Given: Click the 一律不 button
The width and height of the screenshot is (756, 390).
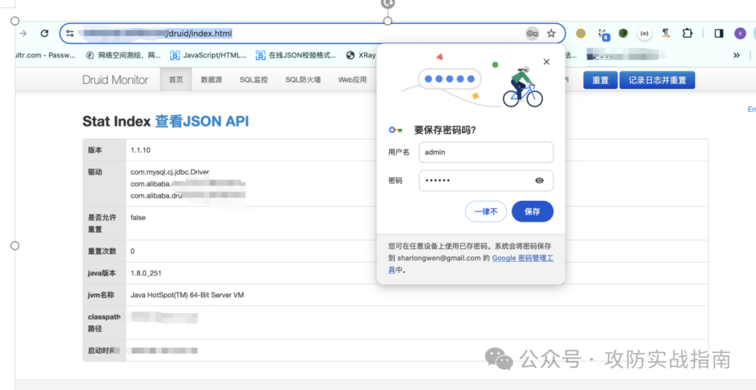Looking at the screenshot, I should click(486, 211).
